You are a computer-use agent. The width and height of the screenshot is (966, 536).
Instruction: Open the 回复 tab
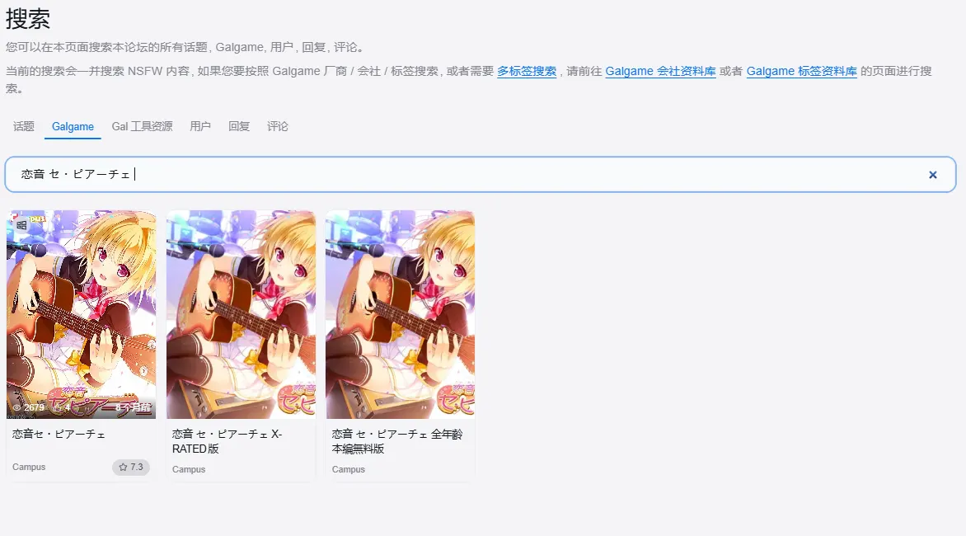(239, 126)
